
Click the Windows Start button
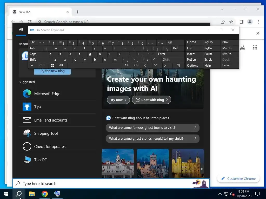[x=6, y=194]
